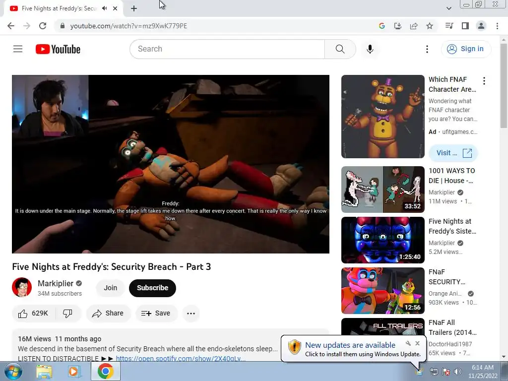Open the Spotify Distractible link
The image size is (508, 381).
[181, 358]
